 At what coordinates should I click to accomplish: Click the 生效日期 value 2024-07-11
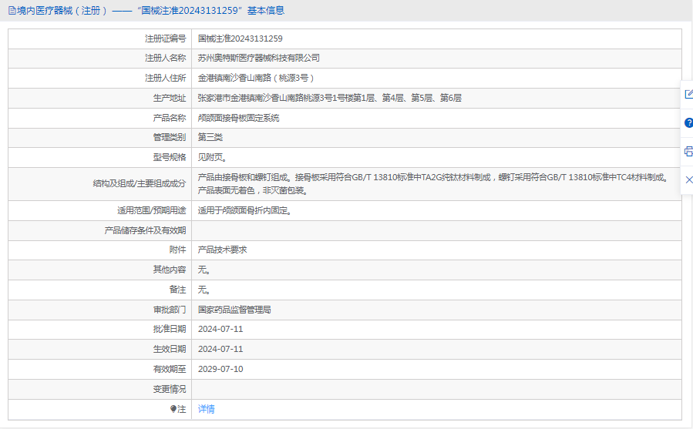[x=220, y=349]
